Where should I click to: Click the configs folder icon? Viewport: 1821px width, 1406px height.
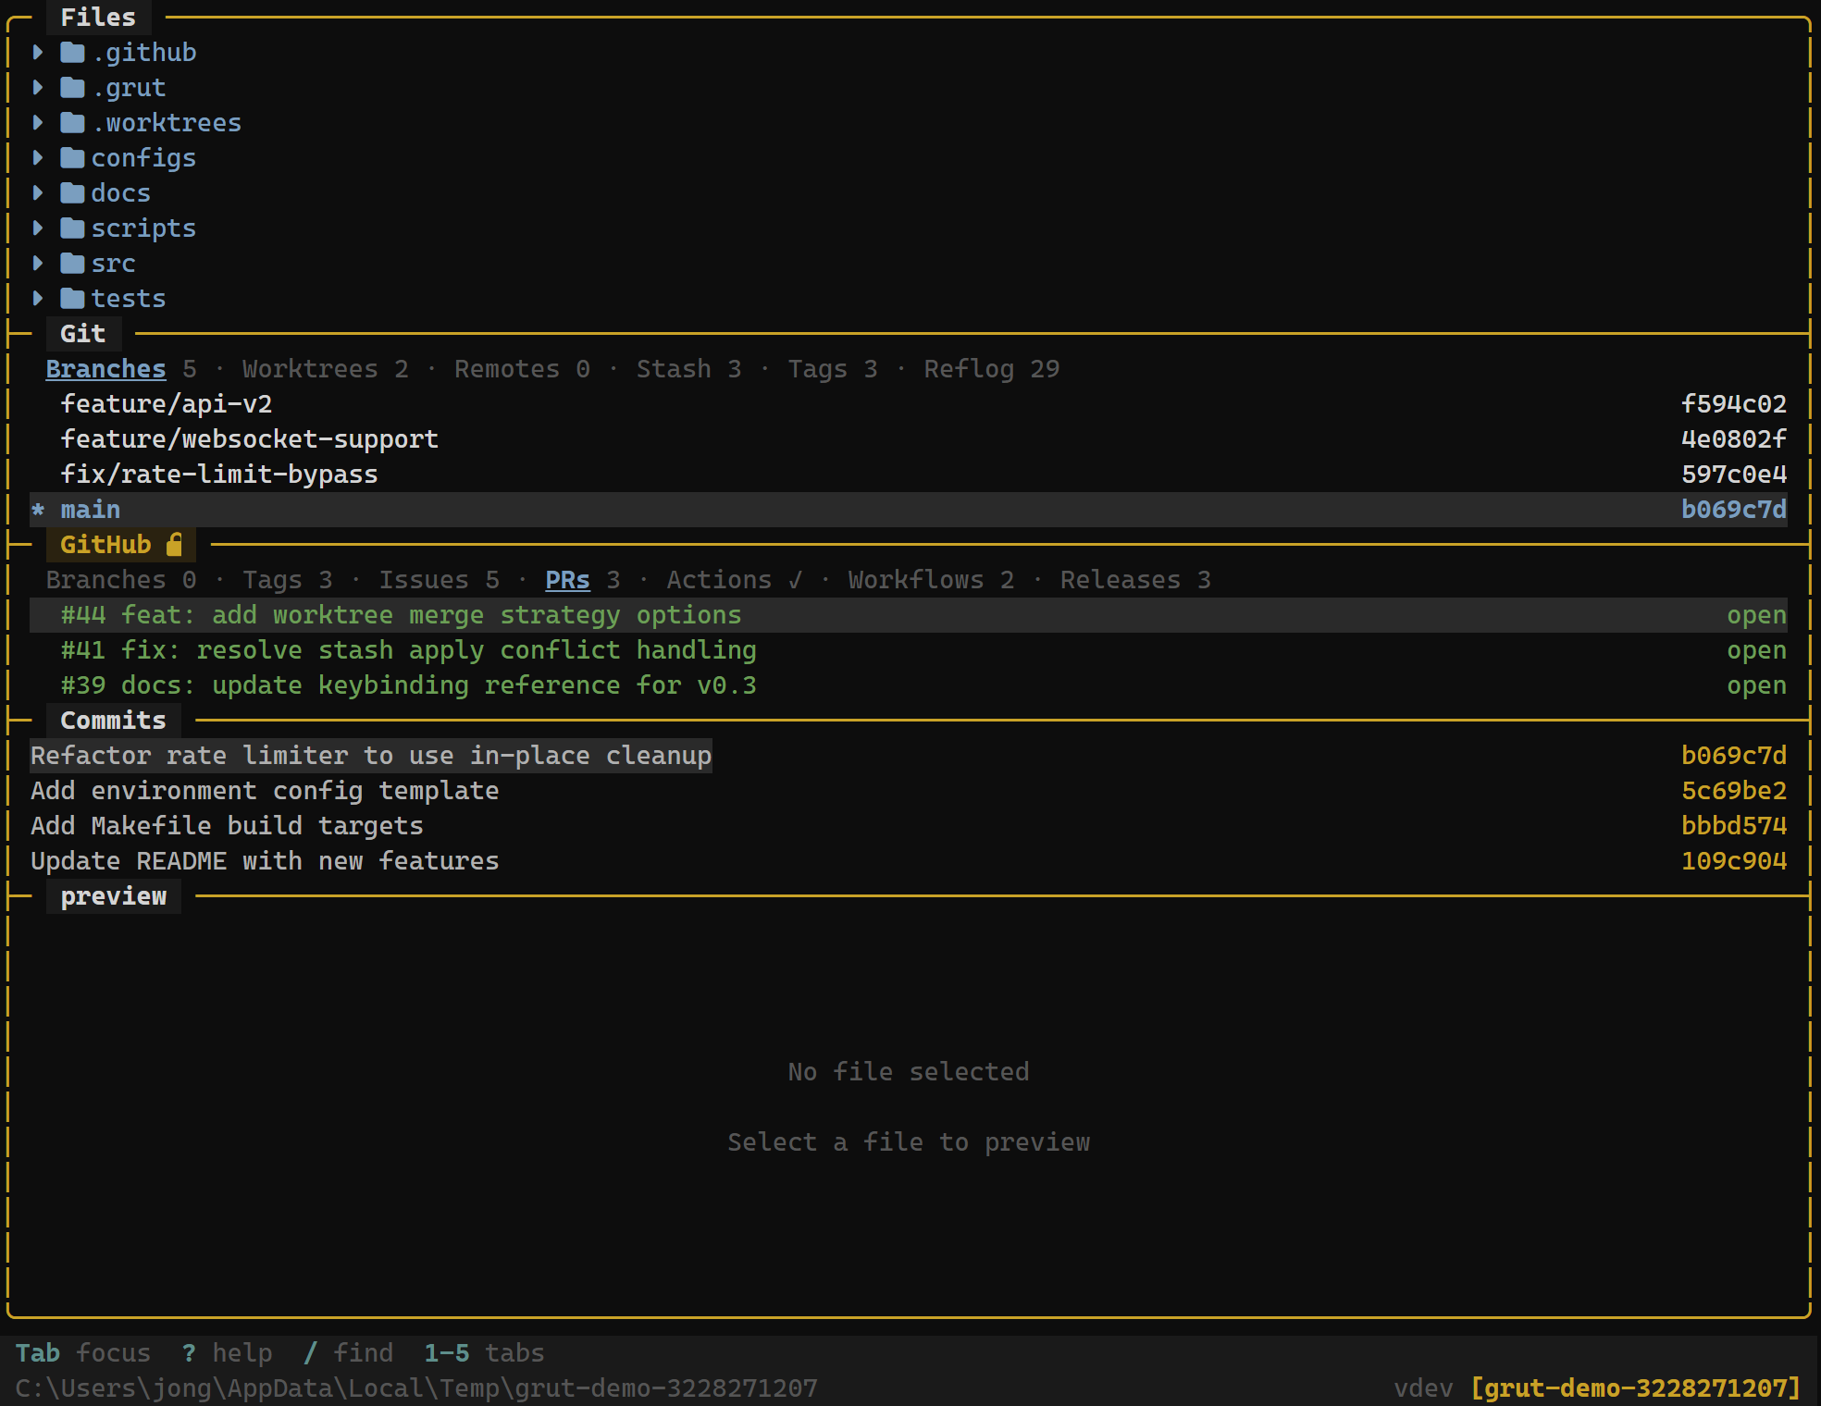[x=72, y=158]
